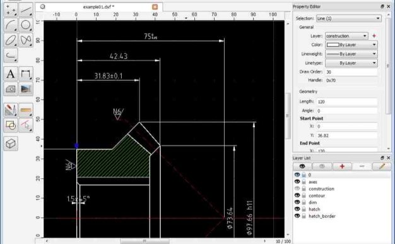Open the Selection tools icon
This screenshot has height=244, width=395.
26,125
